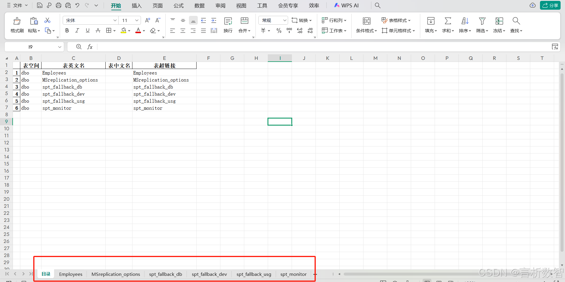Image resolution: width=565 pixels, height=282 pixels.
Task: Click the increase indent icon
Action: 214,20
